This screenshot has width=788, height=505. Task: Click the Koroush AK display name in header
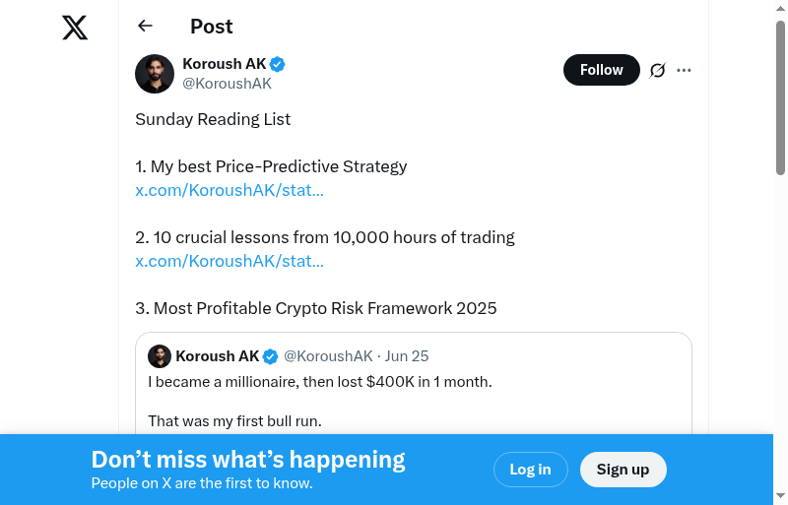pos(225,64)
